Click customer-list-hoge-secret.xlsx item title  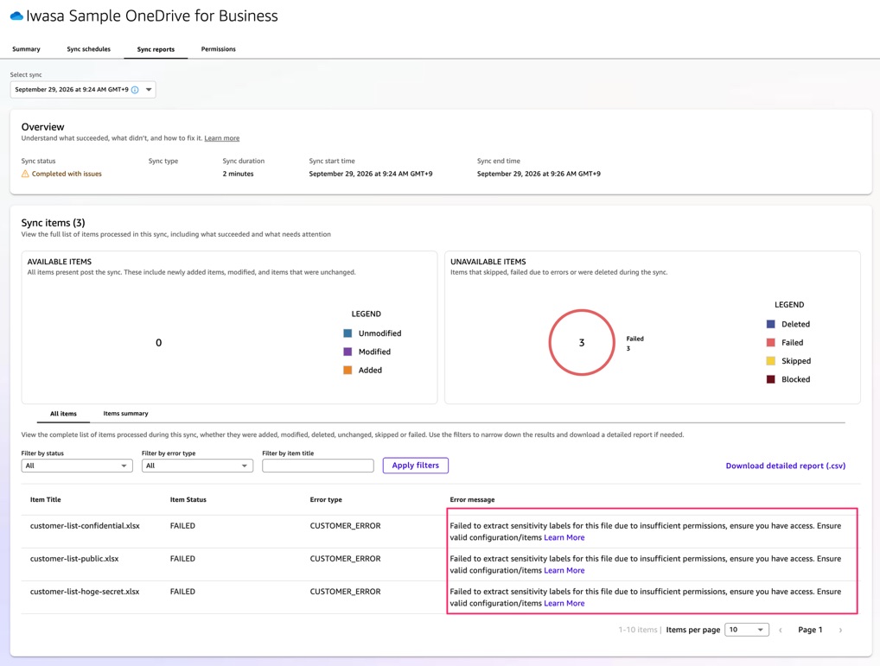pyautogui.click(x=85, y=592)
